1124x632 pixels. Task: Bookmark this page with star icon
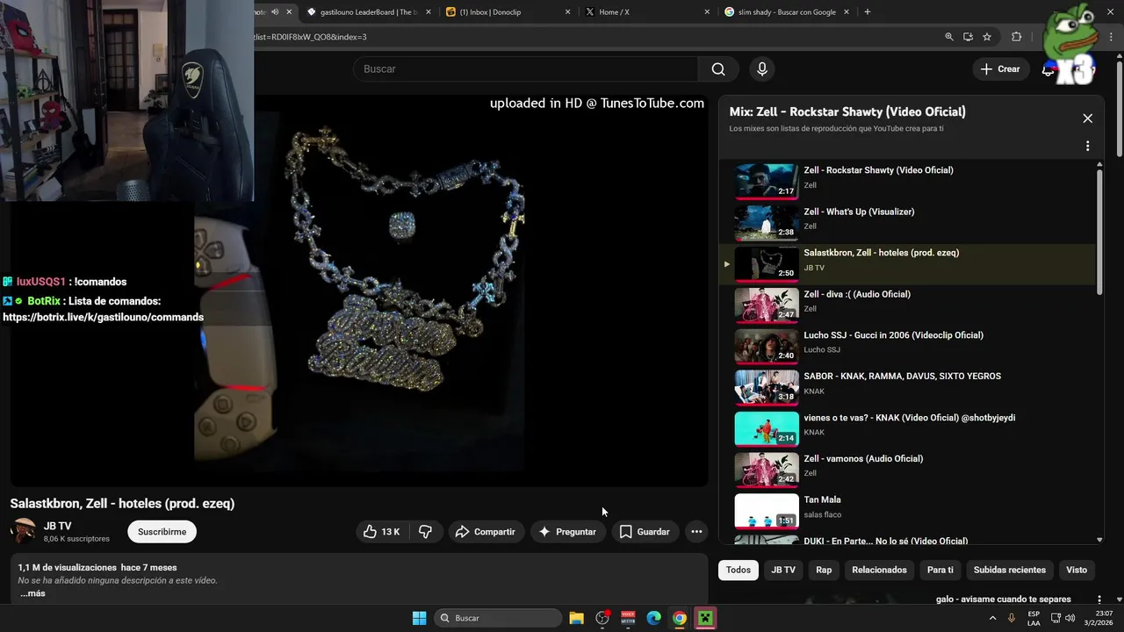tap(987, 37)
